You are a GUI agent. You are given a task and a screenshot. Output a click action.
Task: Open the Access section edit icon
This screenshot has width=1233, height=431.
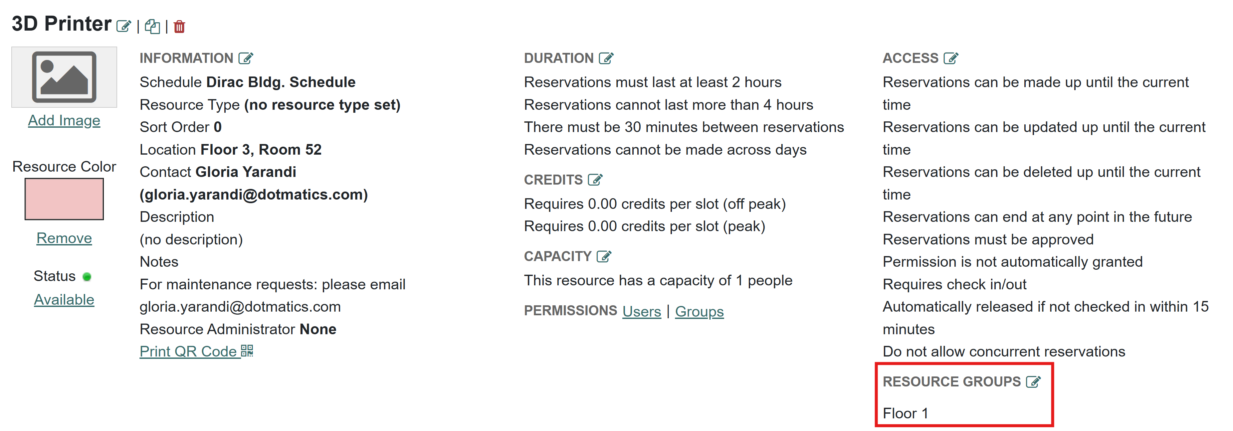[950, 58]
